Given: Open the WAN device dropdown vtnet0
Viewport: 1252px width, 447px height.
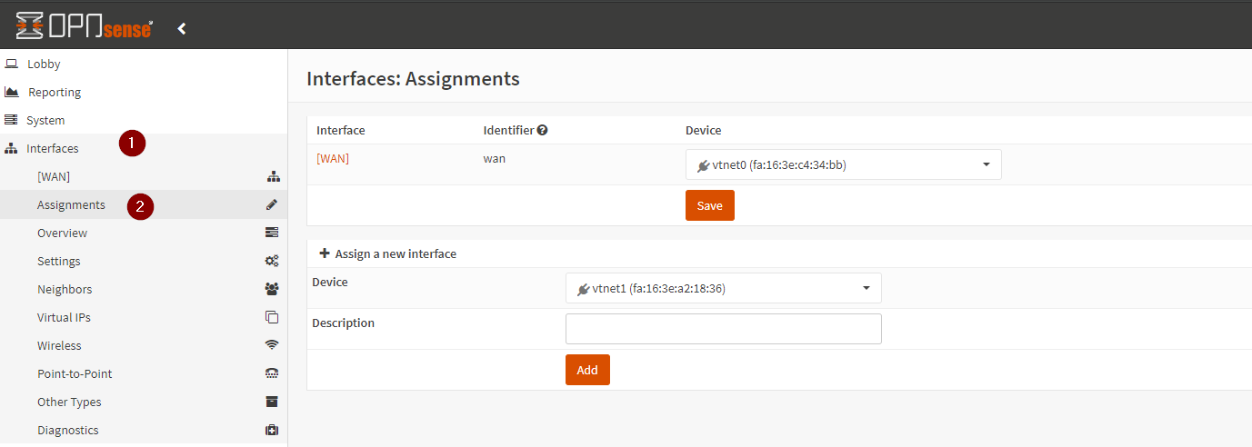Looking at the screenshot, I should pos(843,164).
